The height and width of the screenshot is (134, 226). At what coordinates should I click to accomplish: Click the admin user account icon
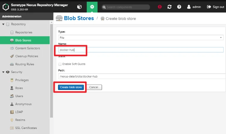[189, 7]
